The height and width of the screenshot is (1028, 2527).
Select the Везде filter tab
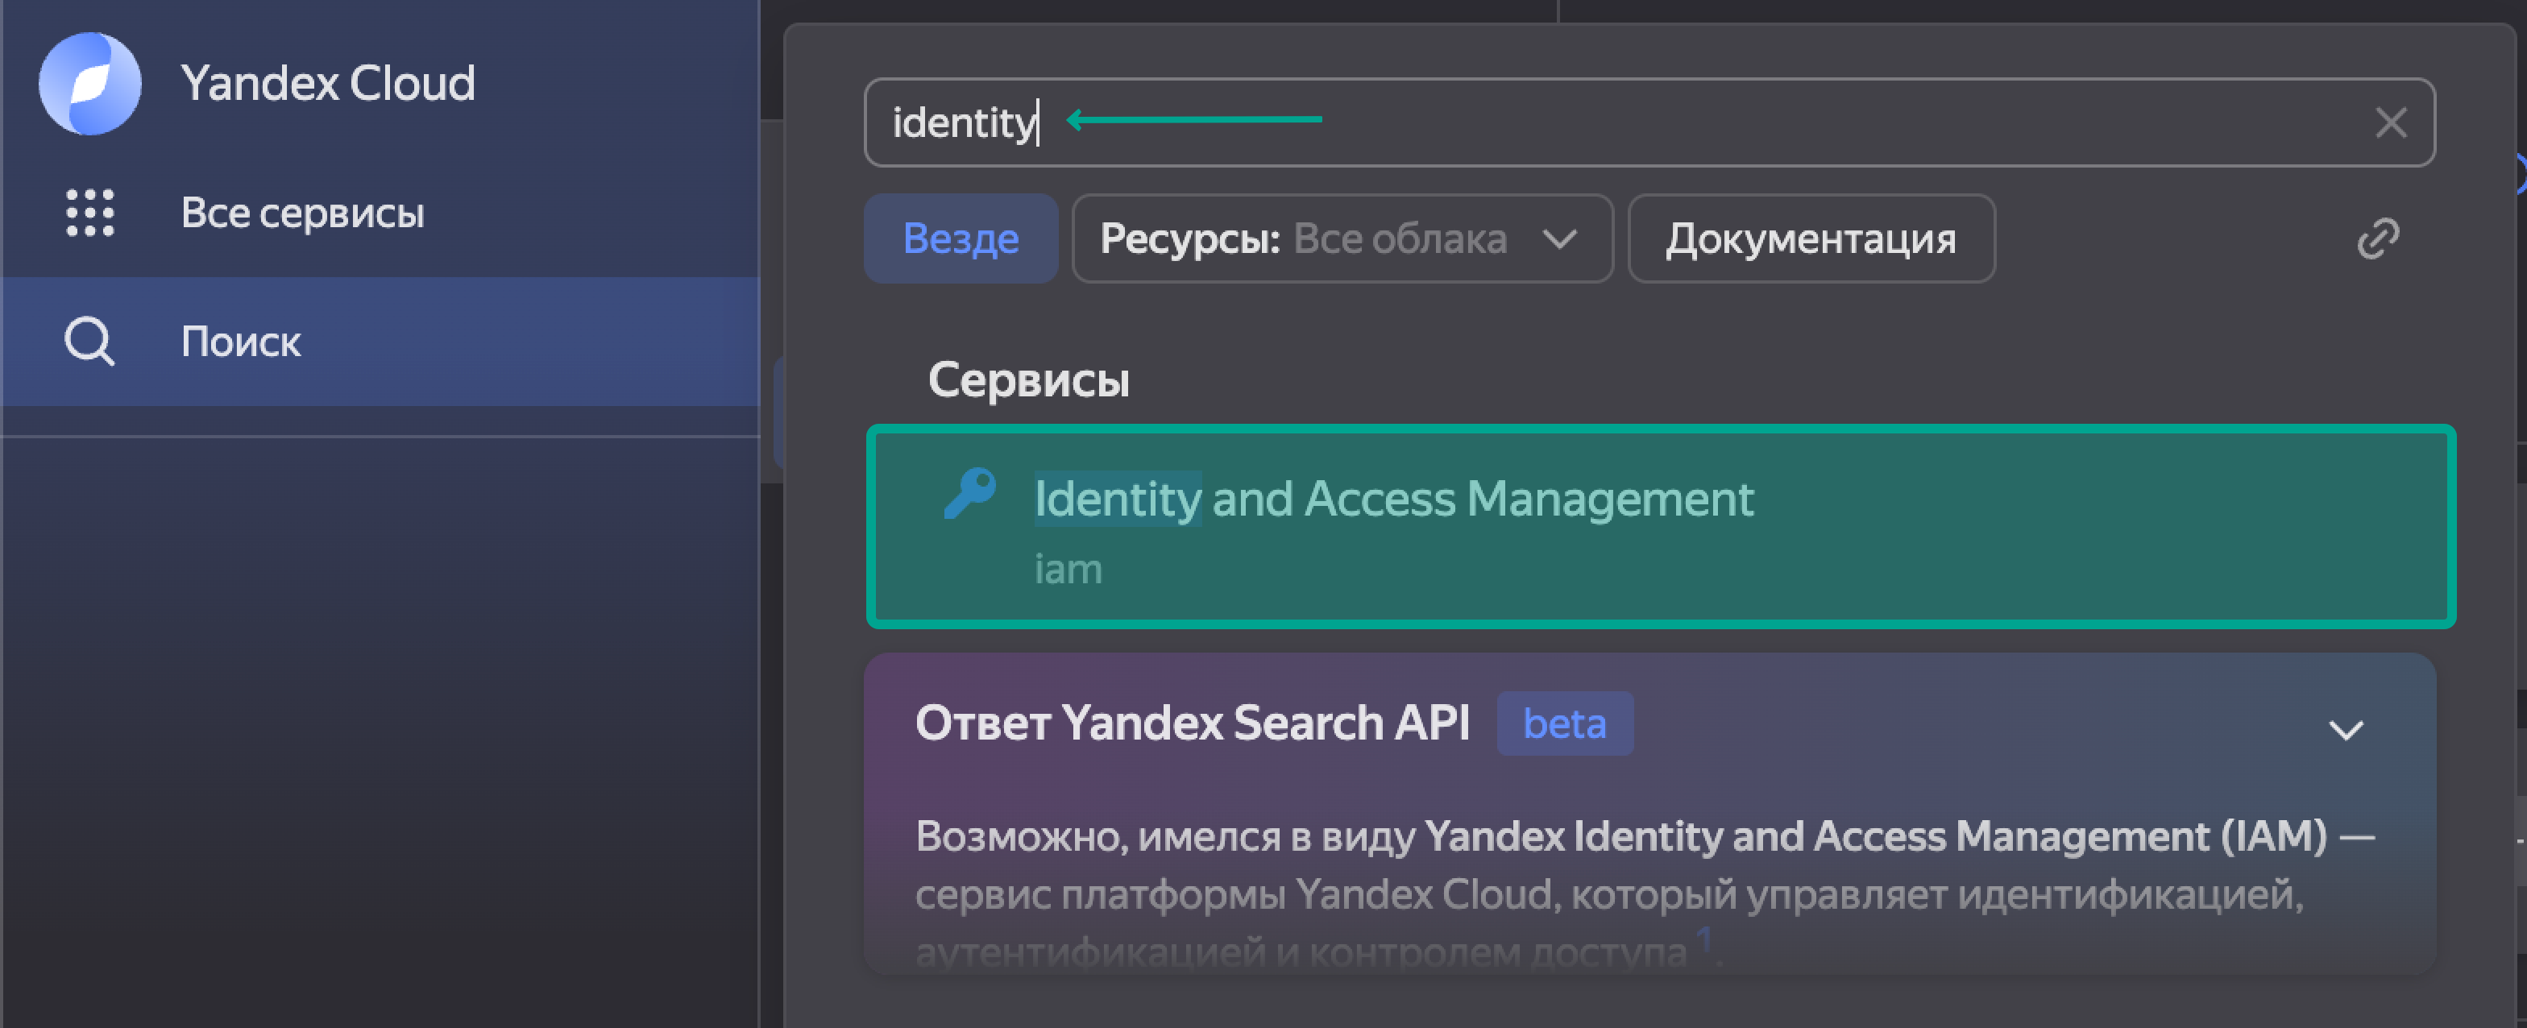click(x=960, y=238)
